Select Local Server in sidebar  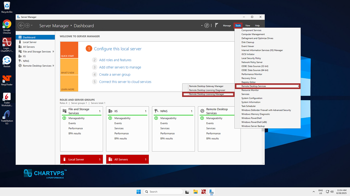30,42
